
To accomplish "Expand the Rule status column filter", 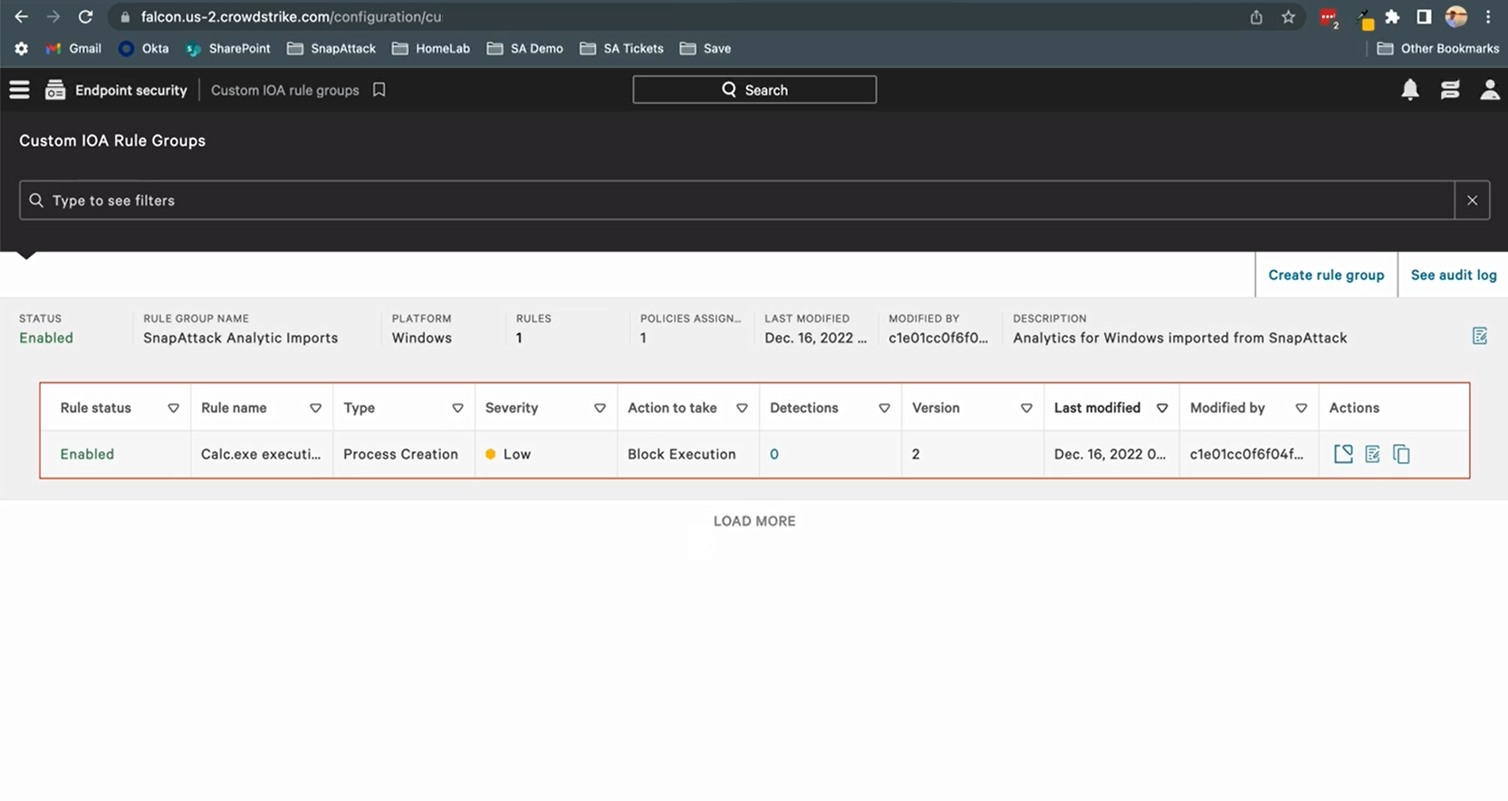I will [x=173, y=409].
